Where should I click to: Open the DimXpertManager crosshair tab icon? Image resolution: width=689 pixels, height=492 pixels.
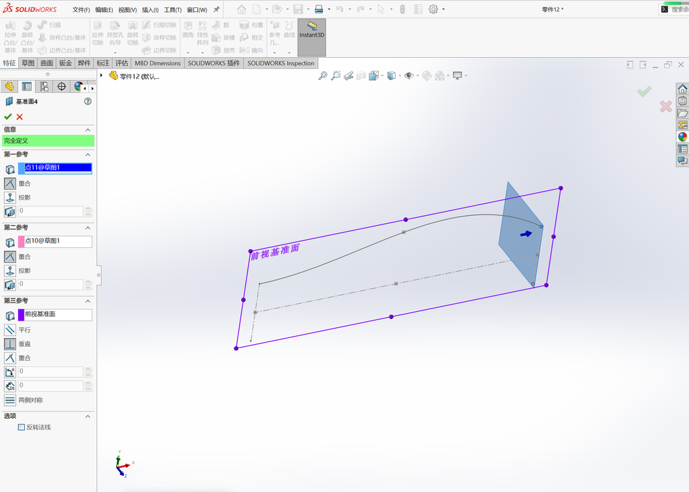coord(61,87)
